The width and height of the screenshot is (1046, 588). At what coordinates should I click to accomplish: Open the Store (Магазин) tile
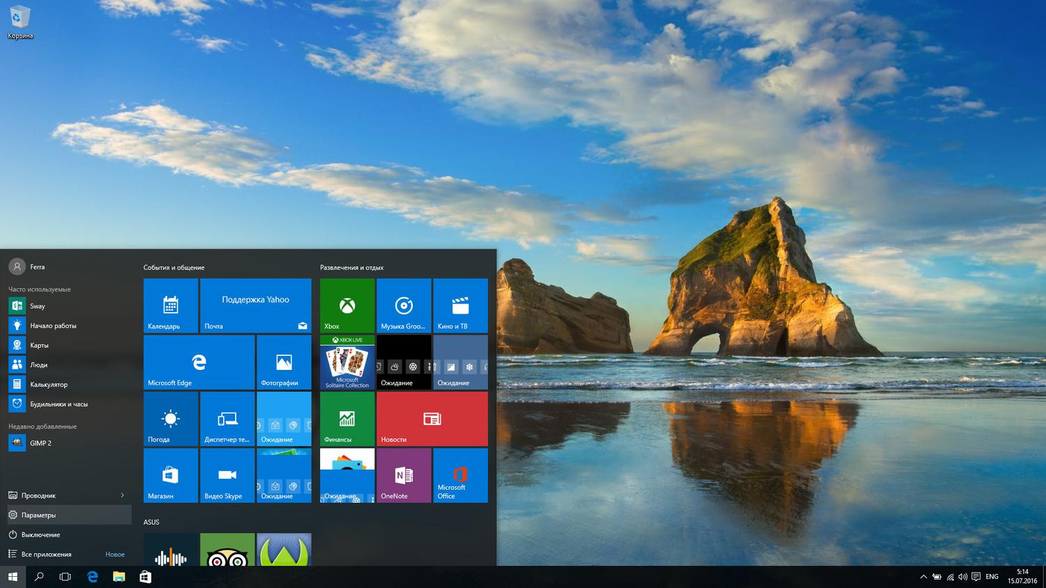170,475
